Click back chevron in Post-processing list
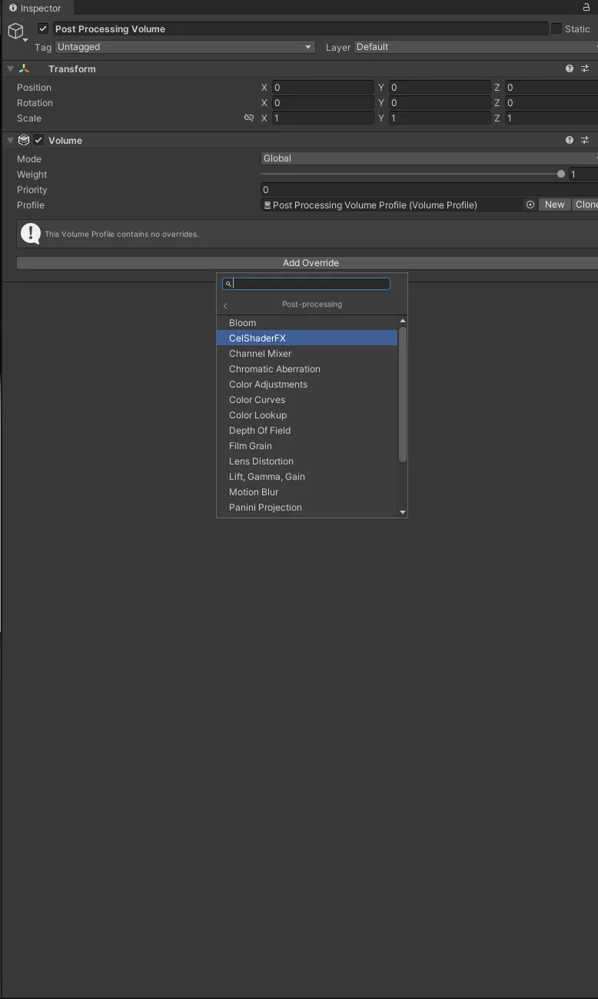This screenshot has width=598, height=999. pos(225,306)
